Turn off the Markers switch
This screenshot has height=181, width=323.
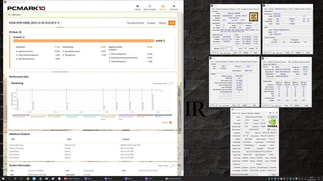tap(171, 123)
